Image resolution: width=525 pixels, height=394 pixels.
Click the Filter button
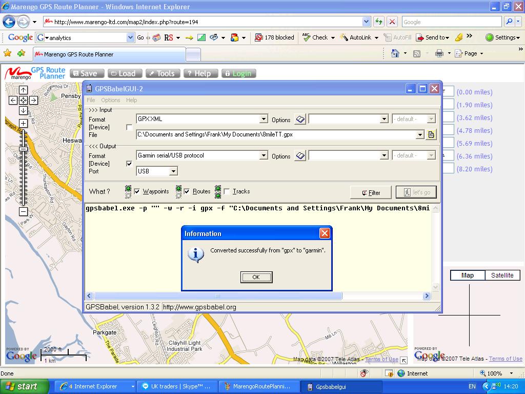click(371, 192)
